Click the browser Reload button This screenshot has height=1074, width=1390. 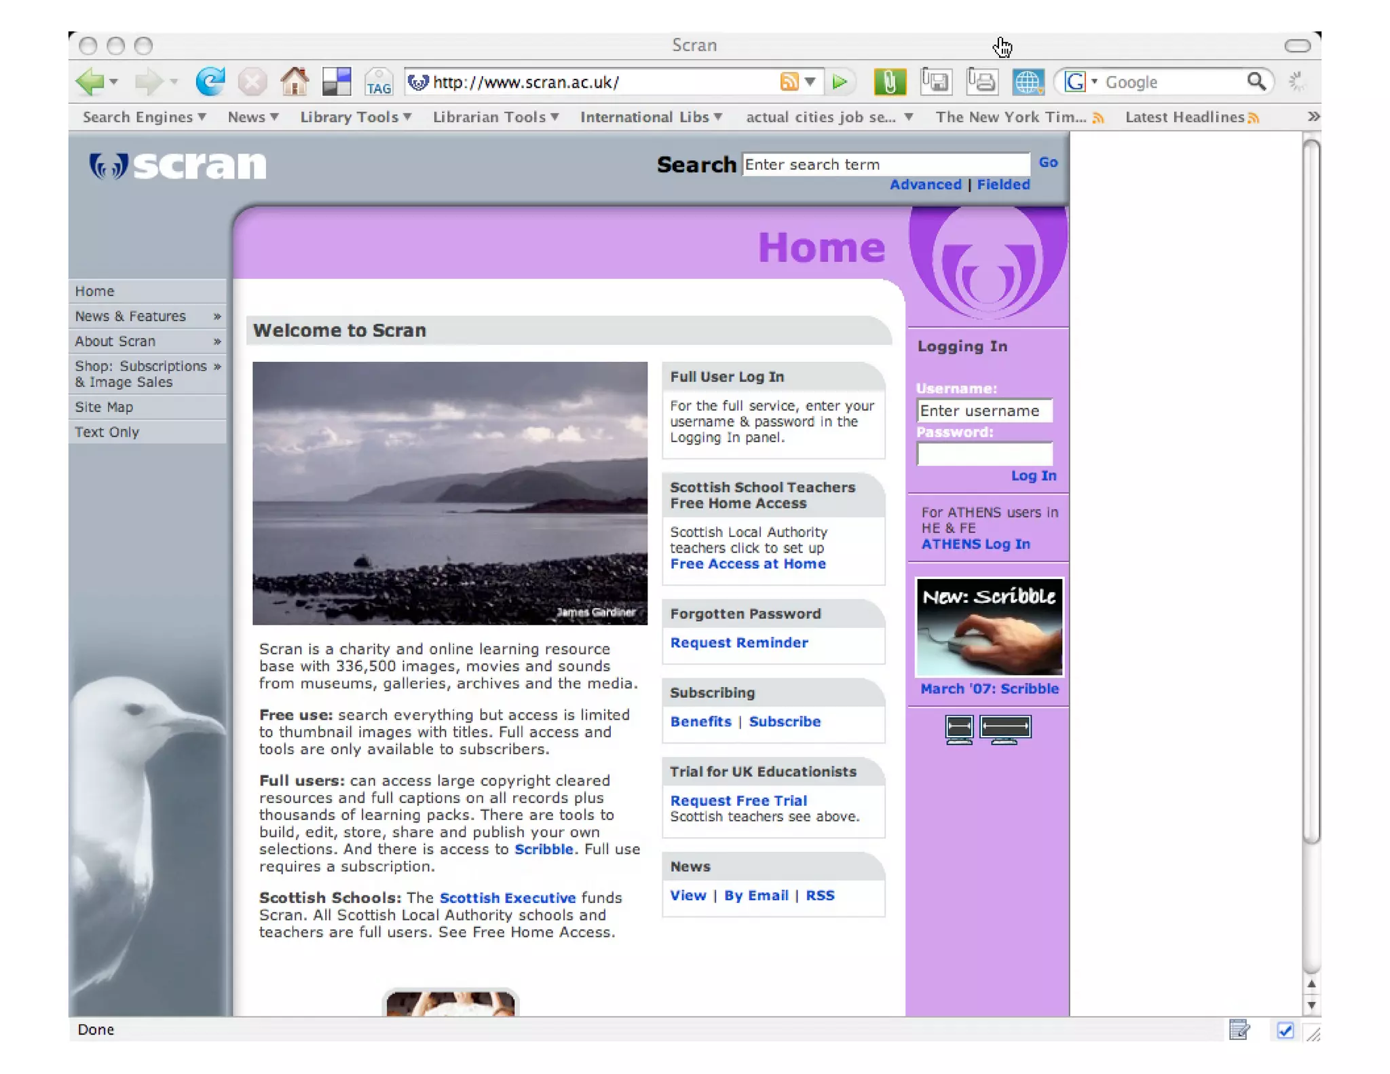coord(210,82)
